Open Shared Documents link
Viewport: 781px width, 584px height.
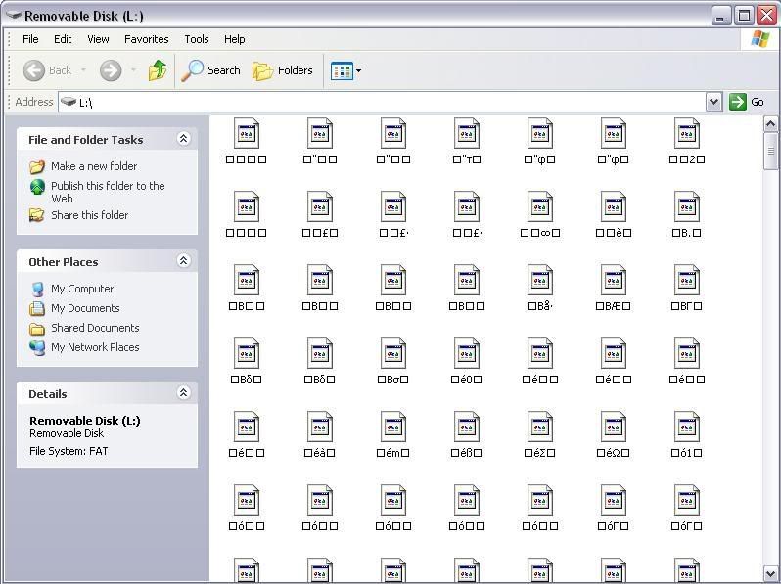click(95, 328)
